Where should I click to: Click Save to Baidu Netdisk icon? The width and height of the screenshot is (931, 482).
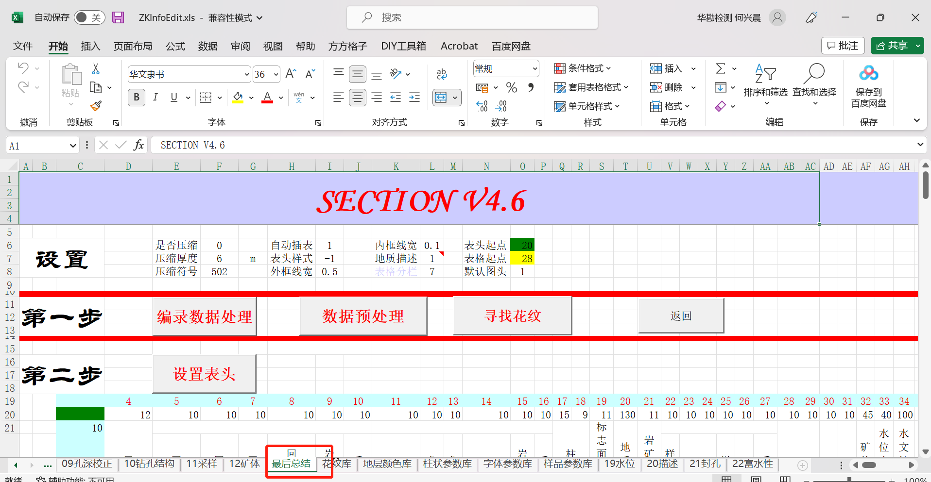click(869, 73)
